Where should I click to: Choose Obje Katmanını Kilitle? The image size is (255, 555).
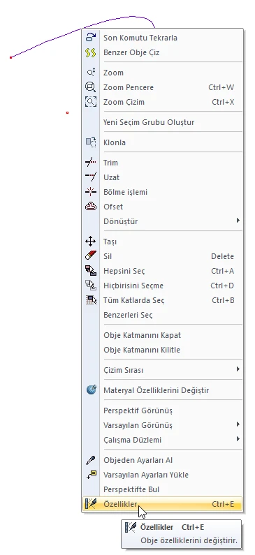coord(163,350)
